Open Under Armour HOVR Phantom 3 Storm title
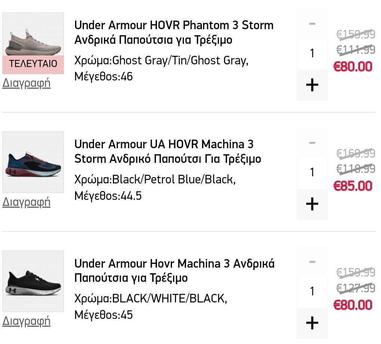This screenshot has height=344, width=381. click(x=174, y=32)
